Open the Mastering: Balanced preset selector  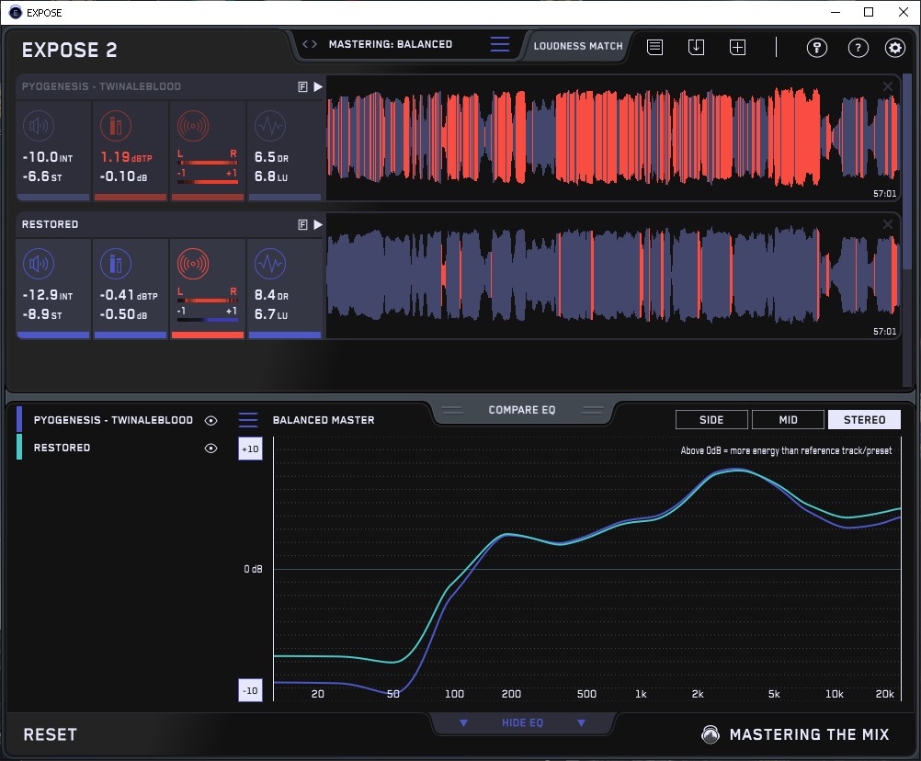click(390, 44)
